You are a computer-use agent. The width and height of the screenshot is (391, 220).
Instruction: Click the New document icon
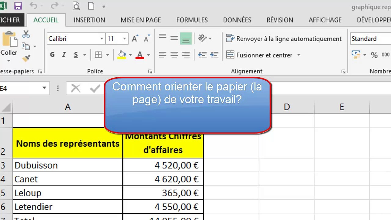coord(91,6)
